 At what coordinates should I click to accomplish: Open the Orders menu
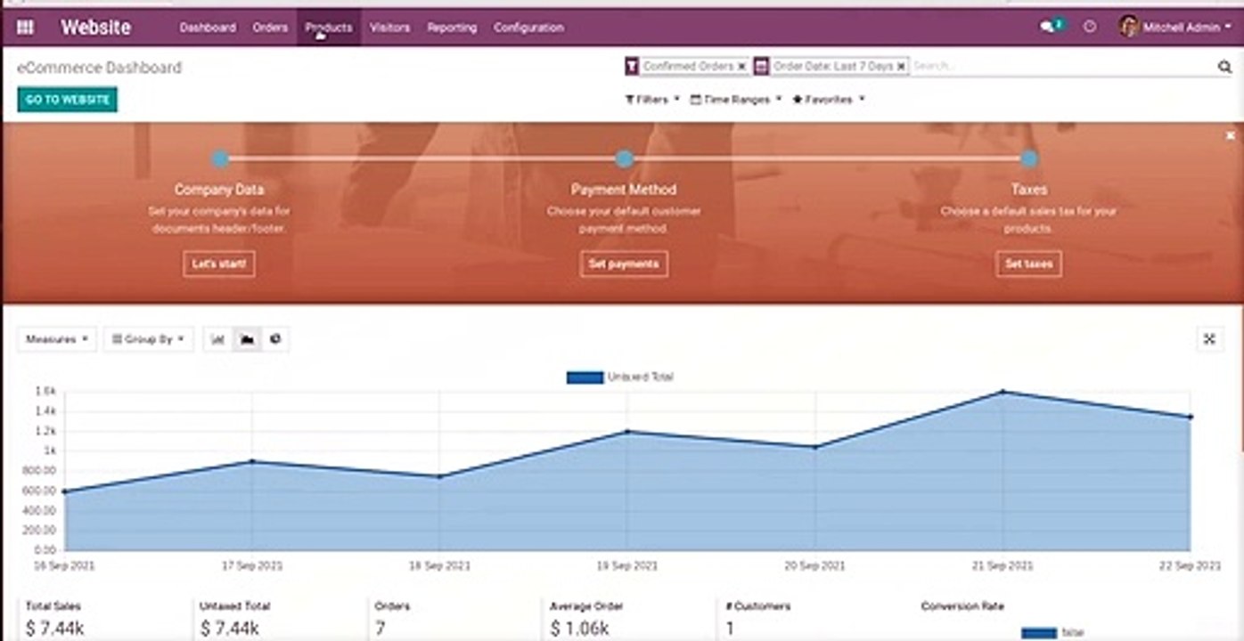[x=270, y=28]
